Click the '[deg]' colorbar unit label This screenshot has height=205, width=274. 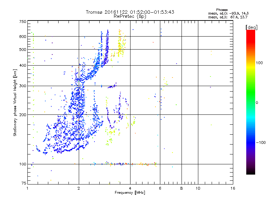pyautogui.click(x=251, y=27)
